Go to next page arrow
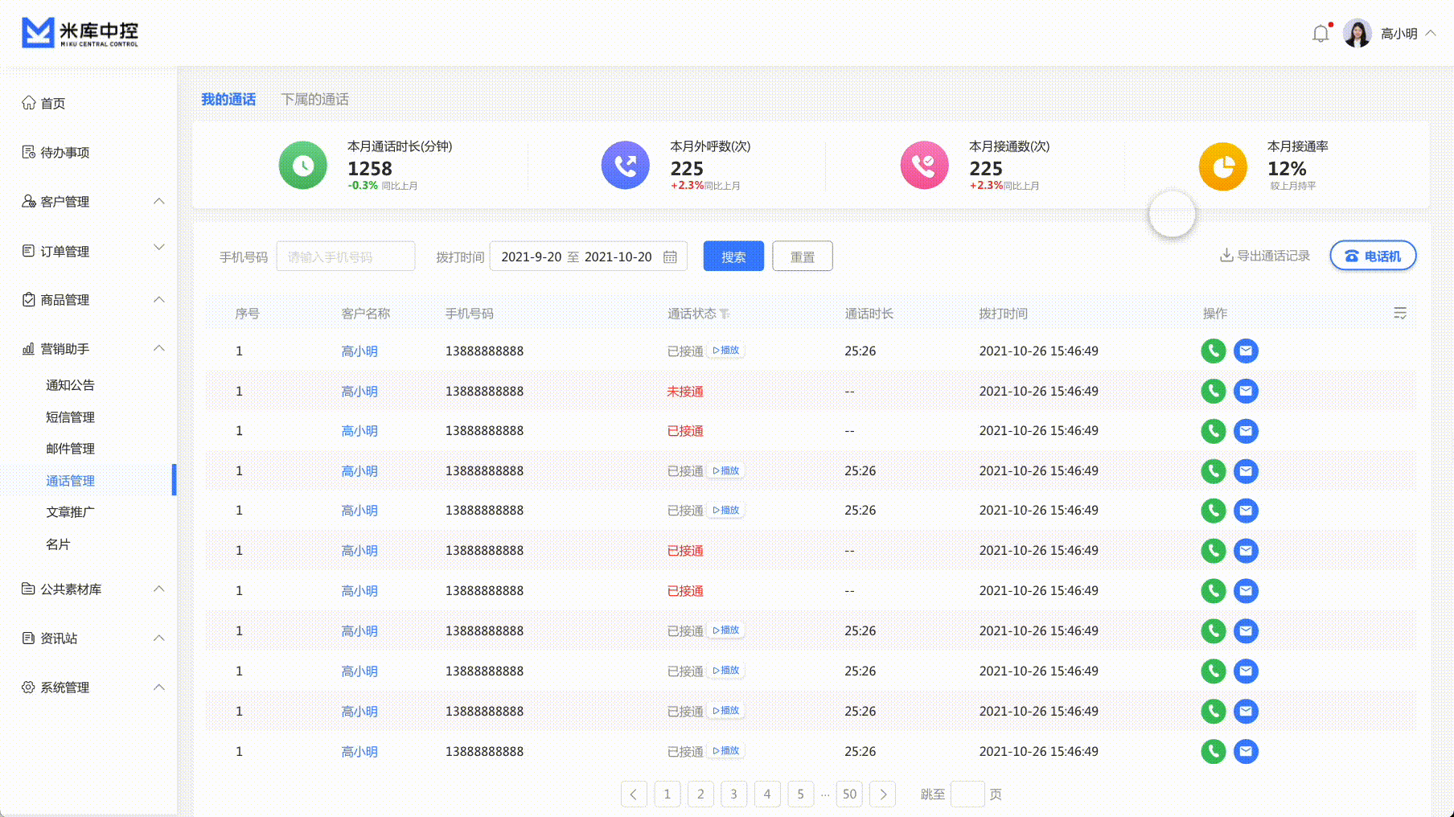This screenshot has height=817, width=1454. click(x=883, y=794)
